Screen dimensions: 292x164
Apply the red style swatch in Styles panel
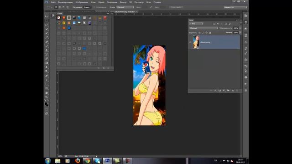point(105,18)
